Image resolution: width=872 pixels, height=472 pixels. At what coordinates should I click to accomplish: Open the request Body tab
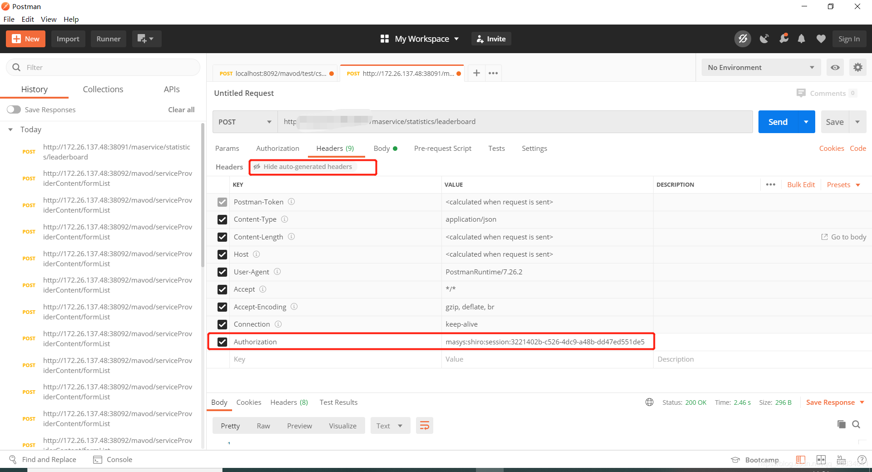coord(385,148)
